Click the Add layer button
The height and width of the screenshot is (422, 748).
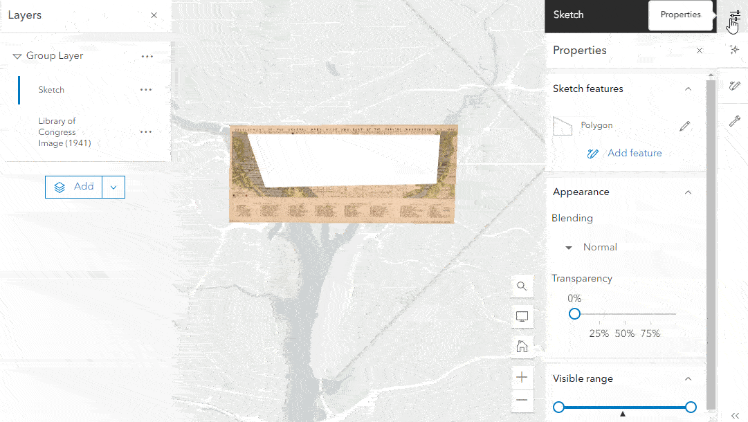74,187
